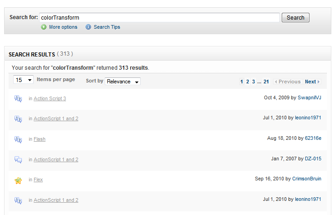Open the 15 items per page dropdown

[x=23, y=80]
